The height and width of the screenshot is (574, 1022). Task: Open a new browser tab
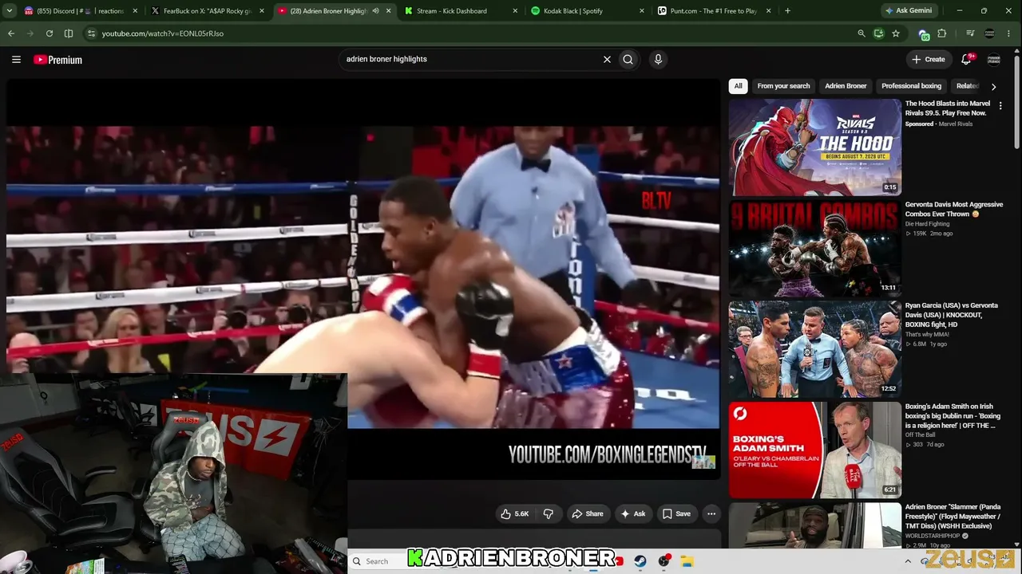tap(787, 11)
